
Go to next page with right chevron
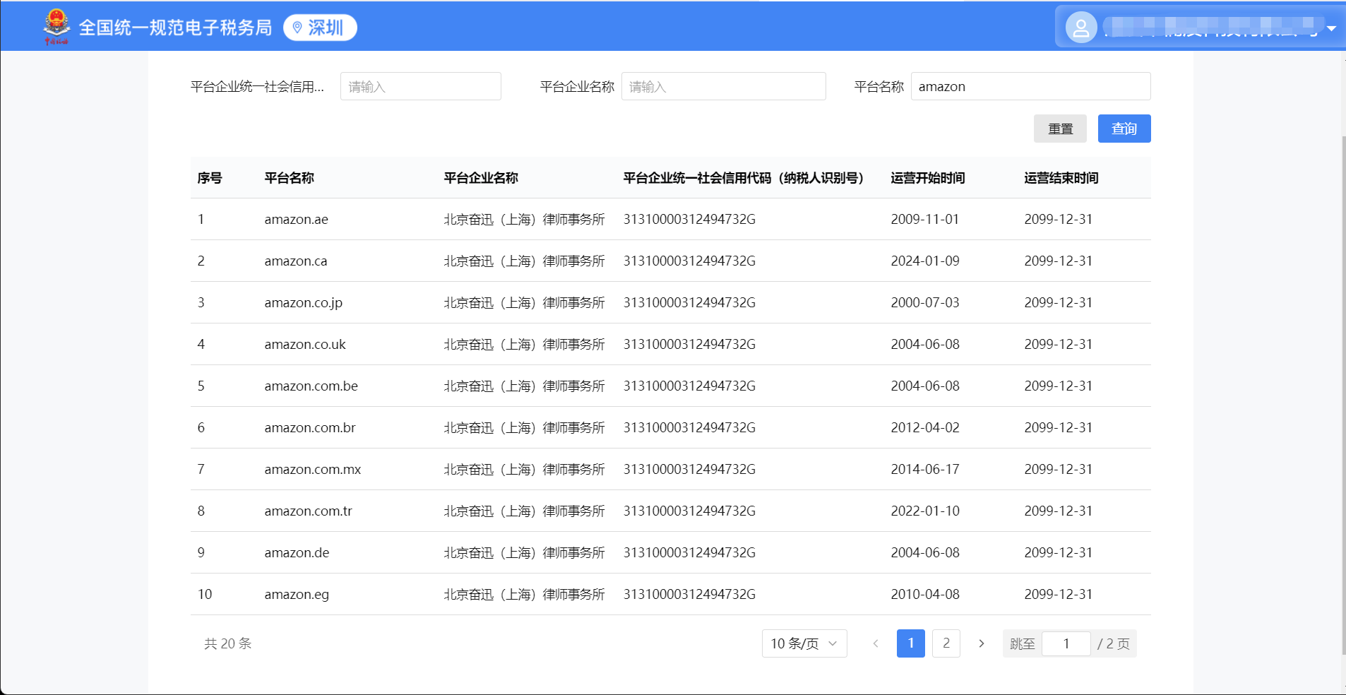tap(981, 643)
